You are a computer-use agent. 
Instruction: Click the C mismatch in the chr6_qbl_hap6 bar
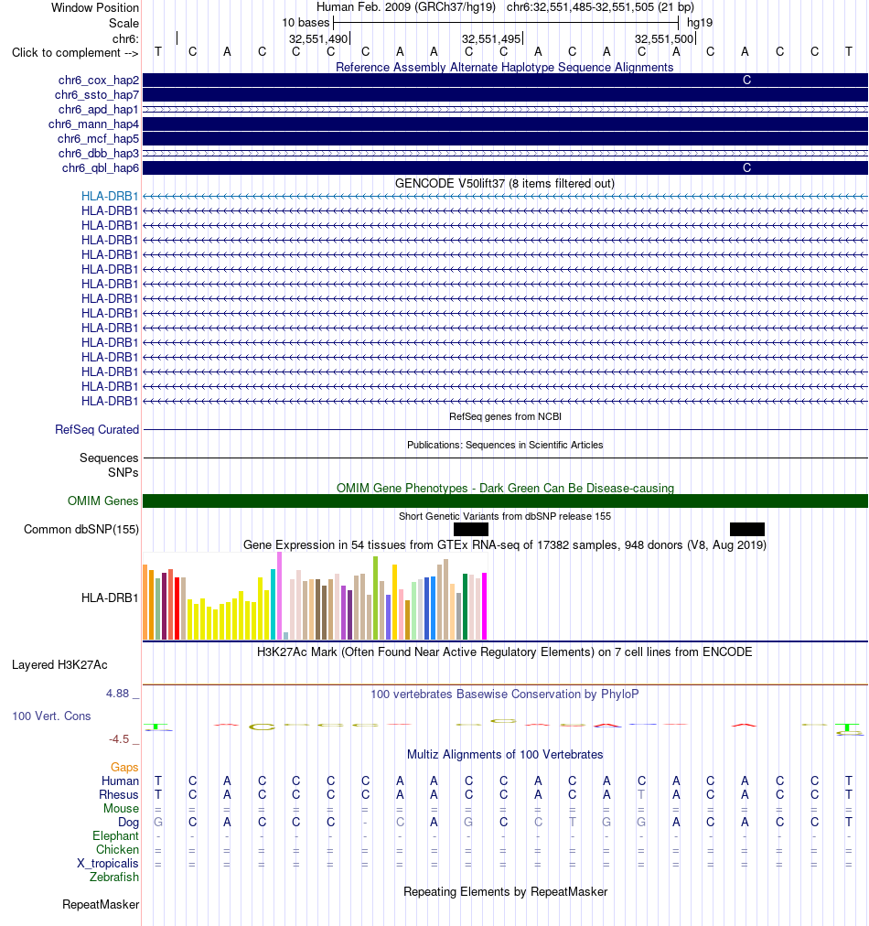pos(746,168)
